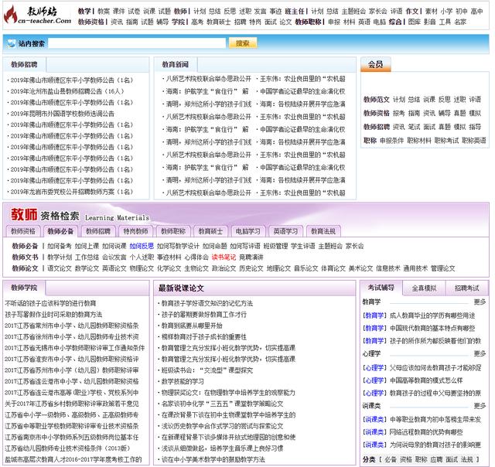Switch to the 教师职称 tab
This screenshot has width=495, height=467.
click(173, 231)
